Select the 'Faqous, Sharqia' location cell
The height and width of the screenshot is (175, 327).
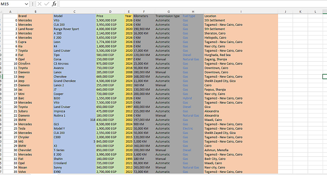pyautogui.click(x=241, y=90)
